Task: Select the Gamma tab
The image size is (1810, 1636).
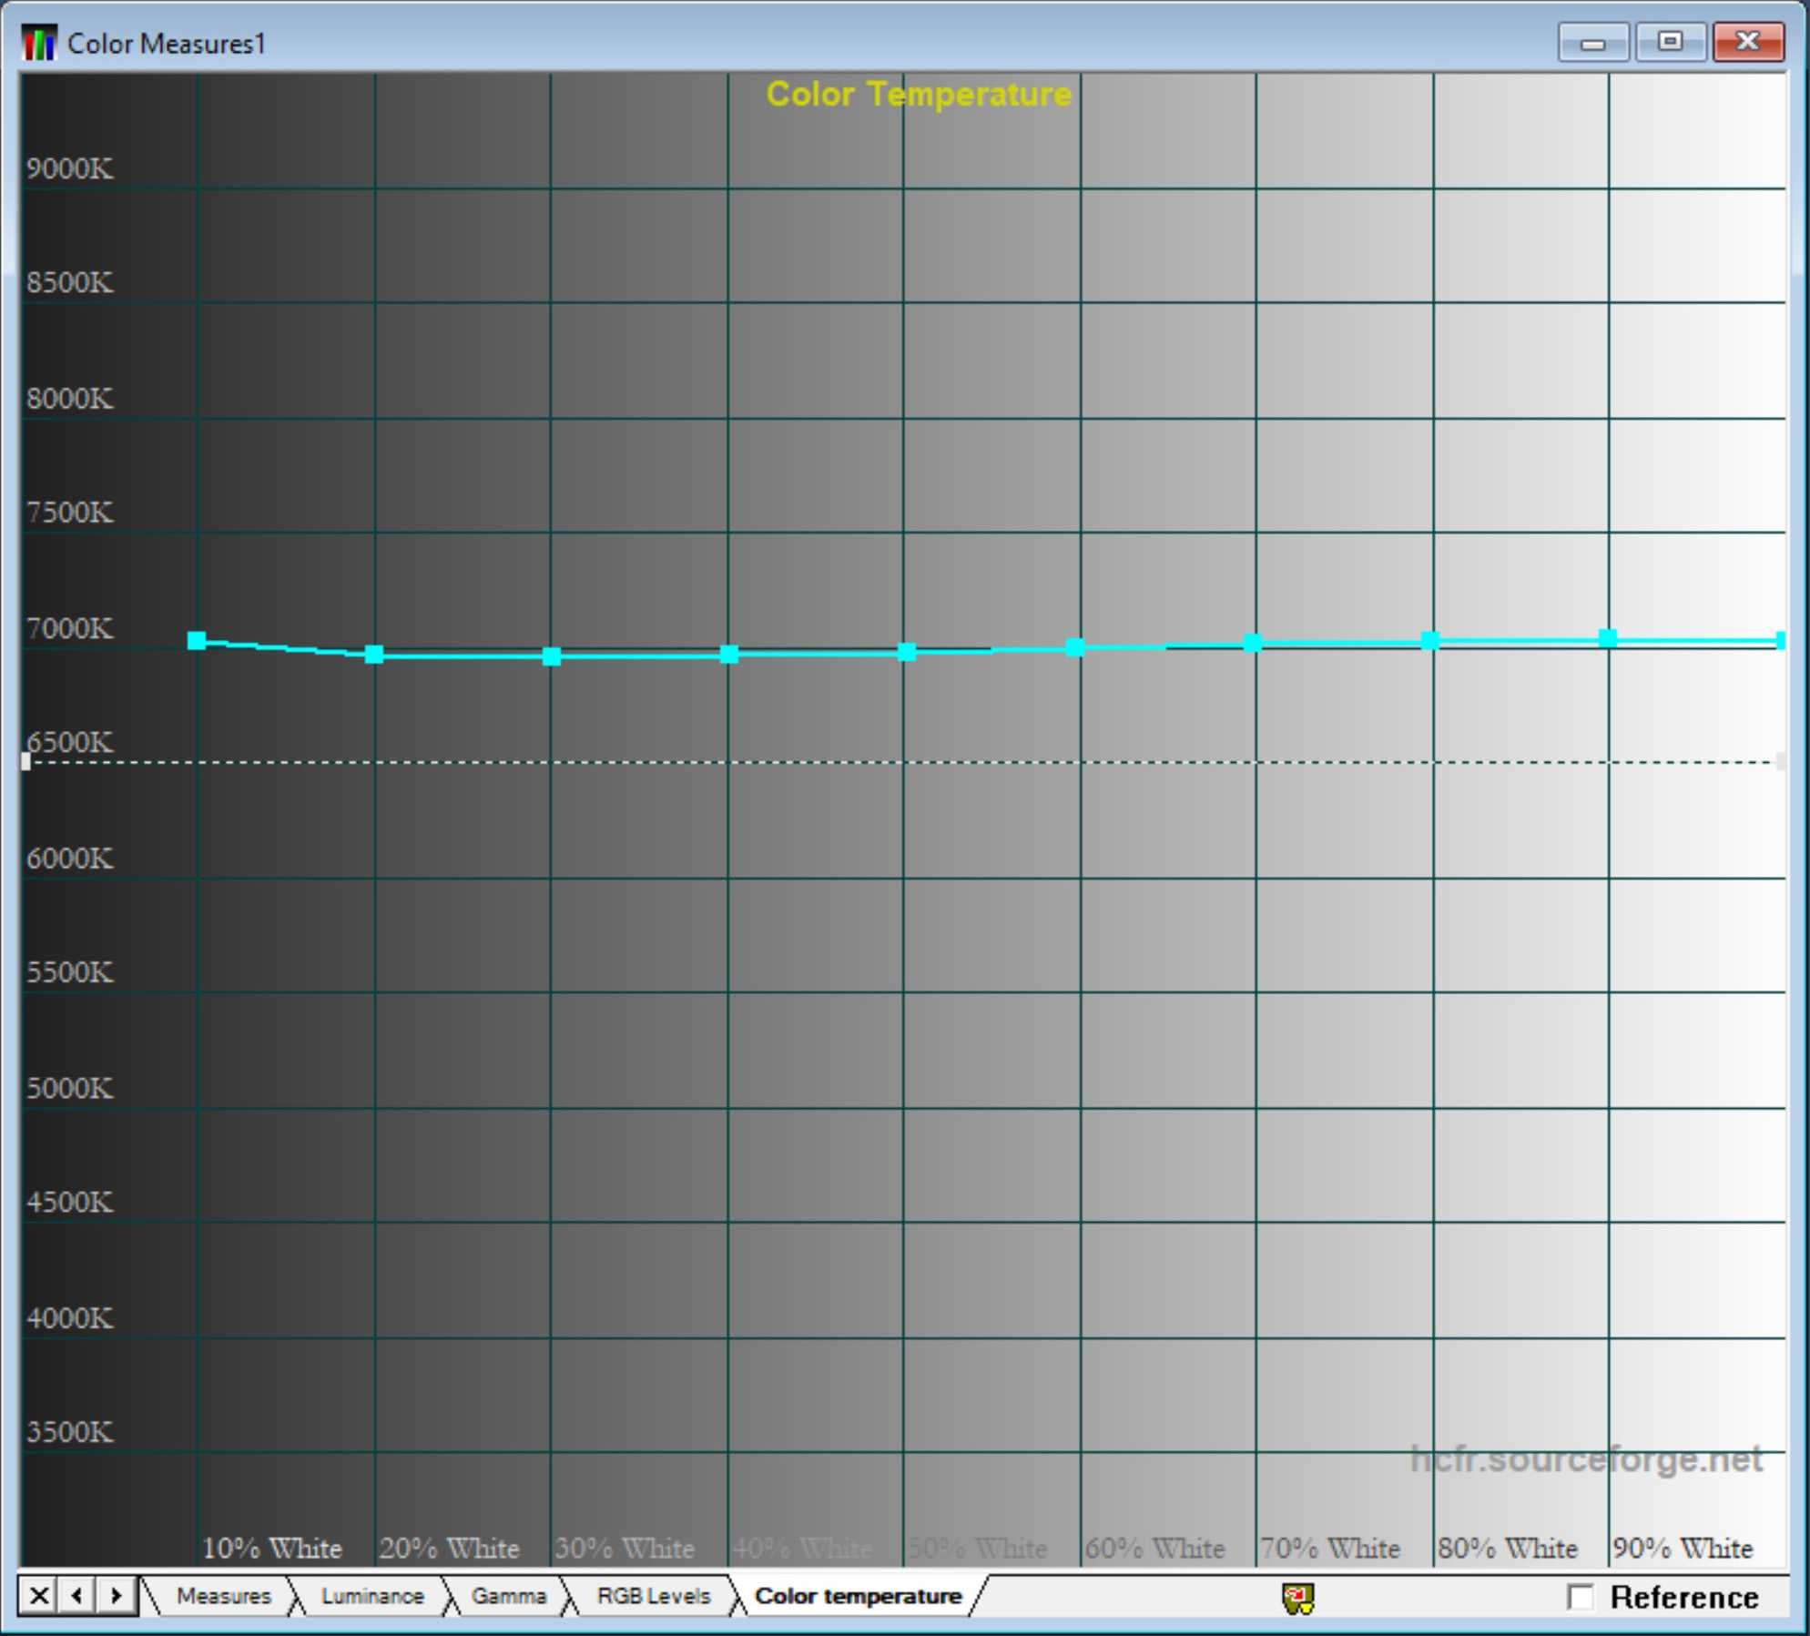Action: tap(508, 1597)
